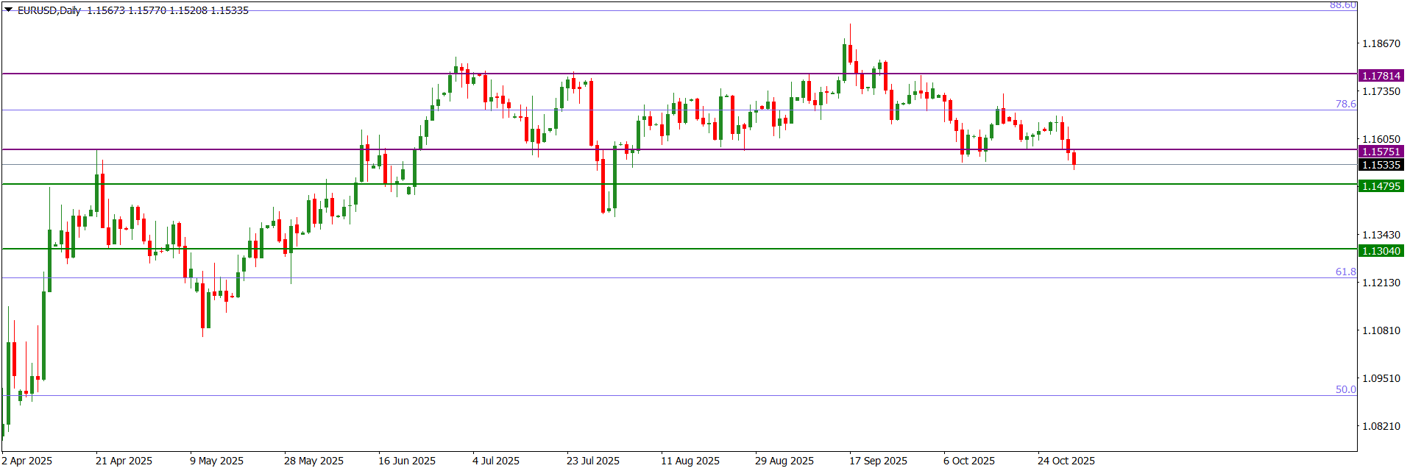
Task: Click the 17 Sep 2025 date on time axis
Action: click(878, 461)
